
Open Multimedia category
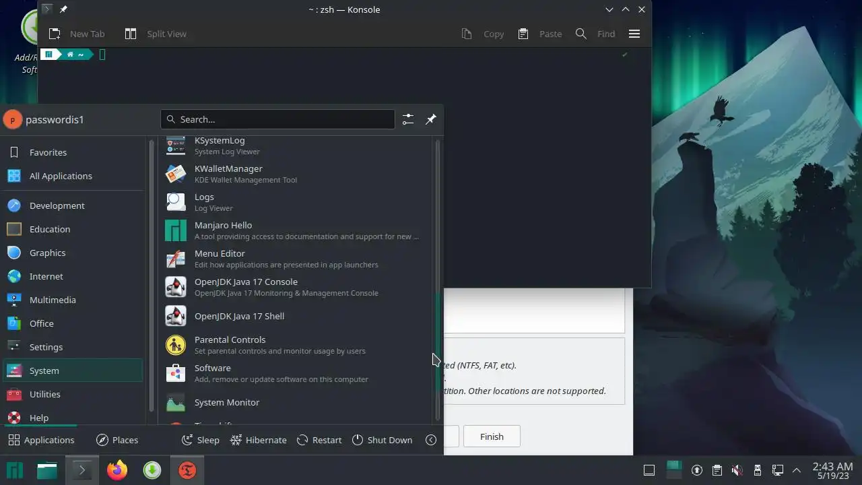[73, 300]
